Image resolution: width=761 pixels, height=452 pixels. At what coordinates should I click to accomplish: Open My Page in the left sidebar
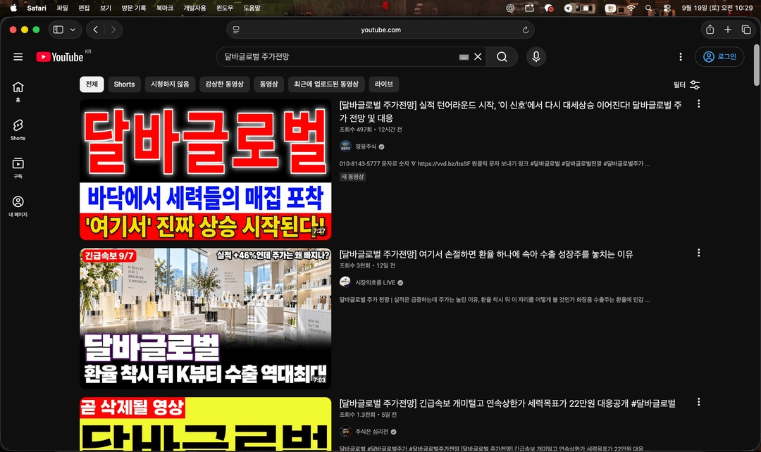tap(18, 206)
